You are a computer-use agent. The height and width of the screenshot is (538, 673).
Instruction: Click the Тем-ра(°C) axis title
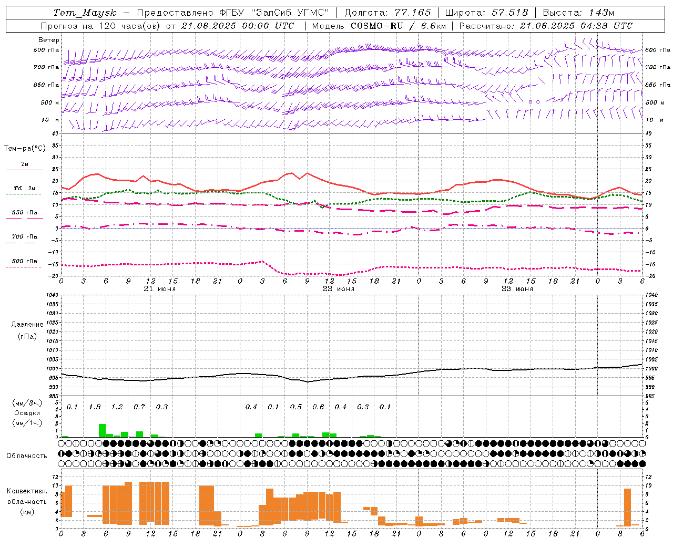point(25,149)
